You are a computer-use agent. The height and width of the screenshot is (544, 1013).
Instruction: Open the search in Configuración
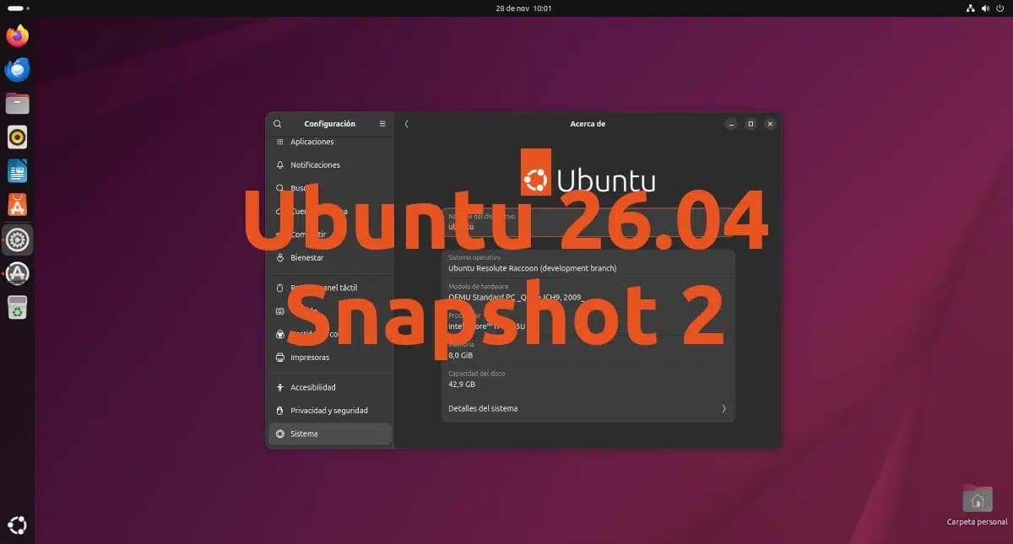(x=277, y=123)
